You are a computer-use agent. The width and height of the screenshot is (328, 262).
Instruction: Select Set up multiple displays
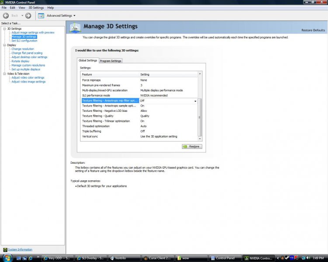pyautogui.click(x=26, y=69)
